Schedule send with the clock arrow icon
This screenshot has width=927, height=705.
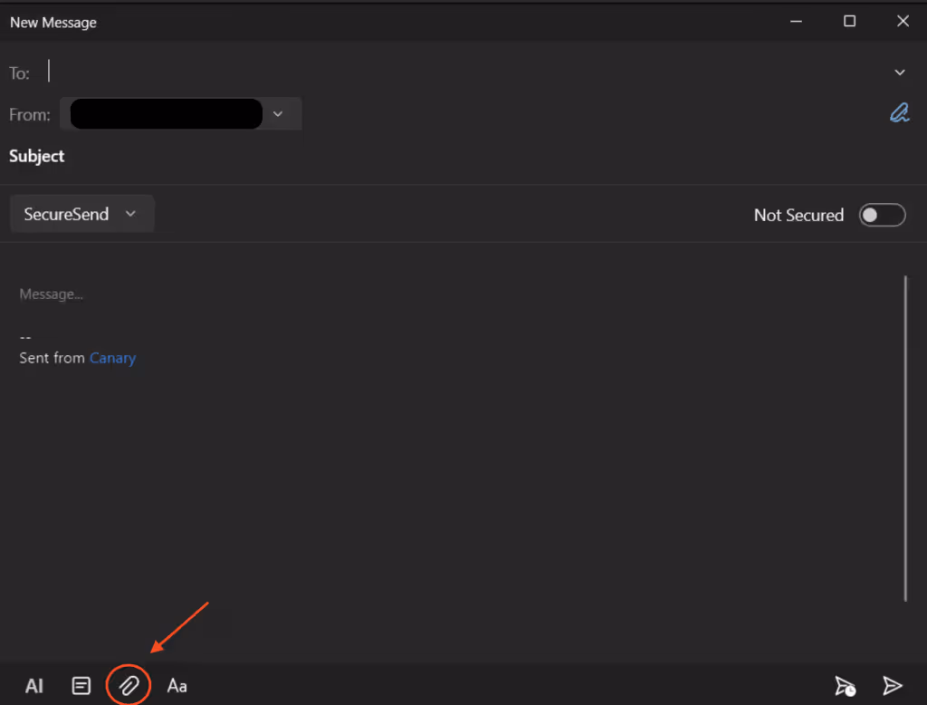[x=845, y=686]
